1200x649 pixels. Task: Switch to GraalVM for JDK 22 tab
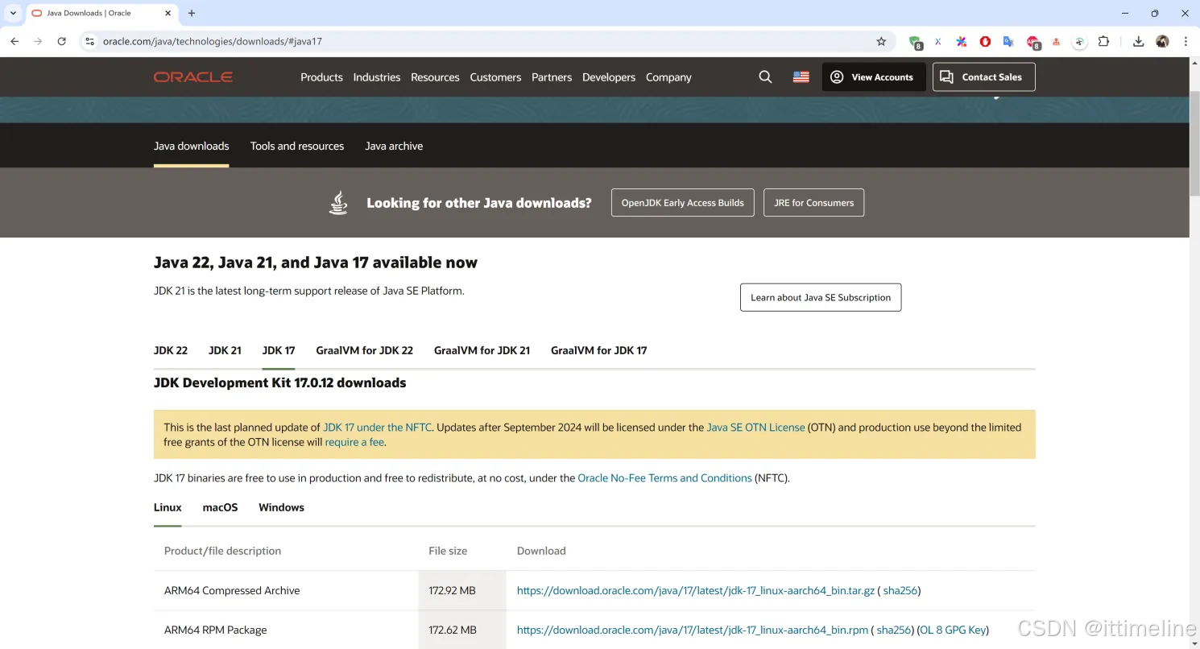(364, 350)
